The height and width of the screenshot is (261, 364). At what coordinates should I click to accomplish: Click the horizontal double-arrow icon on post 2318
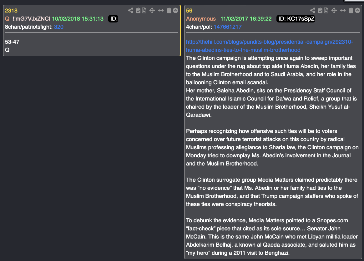point(161,10)
